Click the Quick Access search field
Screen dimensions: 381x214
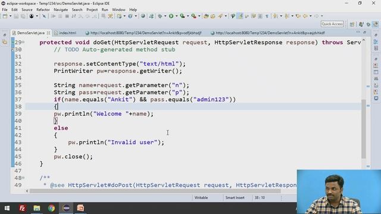[x=332, y=24]
